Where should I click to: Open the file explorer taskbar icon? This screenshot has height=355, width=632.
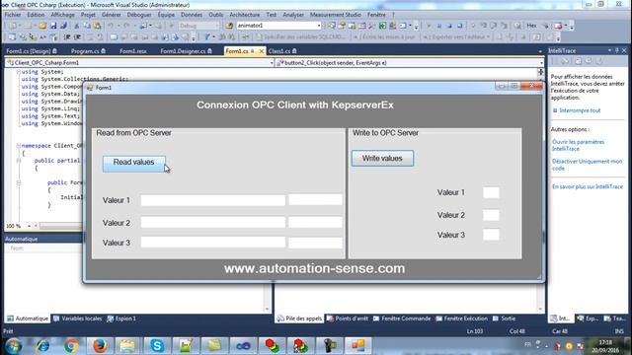pyautogui.click(x=127, y=346)
